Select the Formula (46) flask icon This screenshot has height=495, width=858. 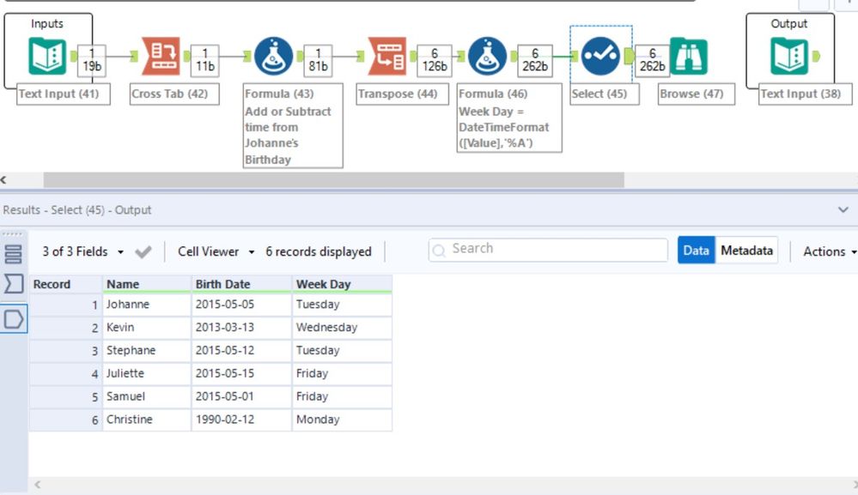(488, 56)
